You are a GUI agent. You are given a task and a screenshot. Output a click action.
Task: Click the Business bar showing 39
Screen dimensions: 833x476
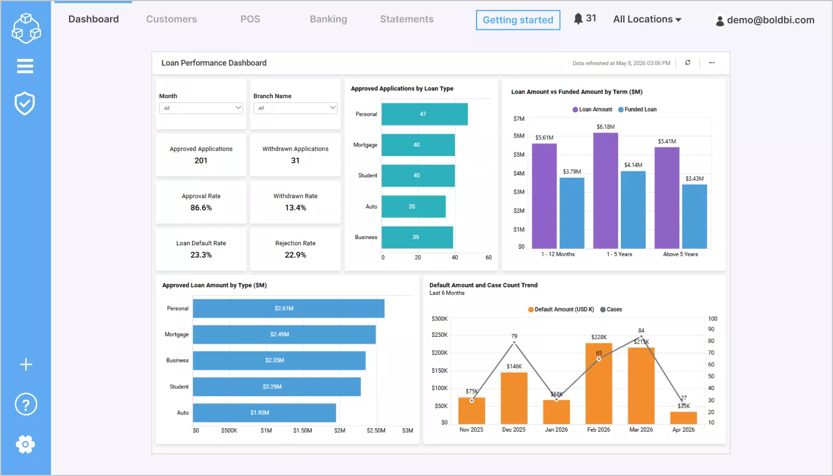tap(417, 237)
